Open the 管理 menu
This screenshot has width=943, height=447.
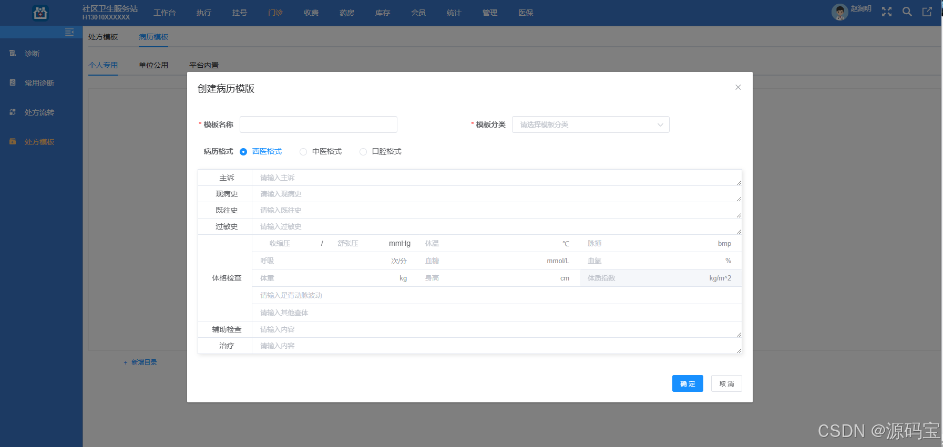(x=490, y=13)
